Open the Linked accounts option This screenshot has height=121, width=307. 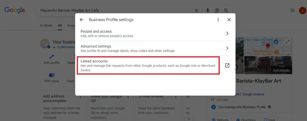point(148,65)
